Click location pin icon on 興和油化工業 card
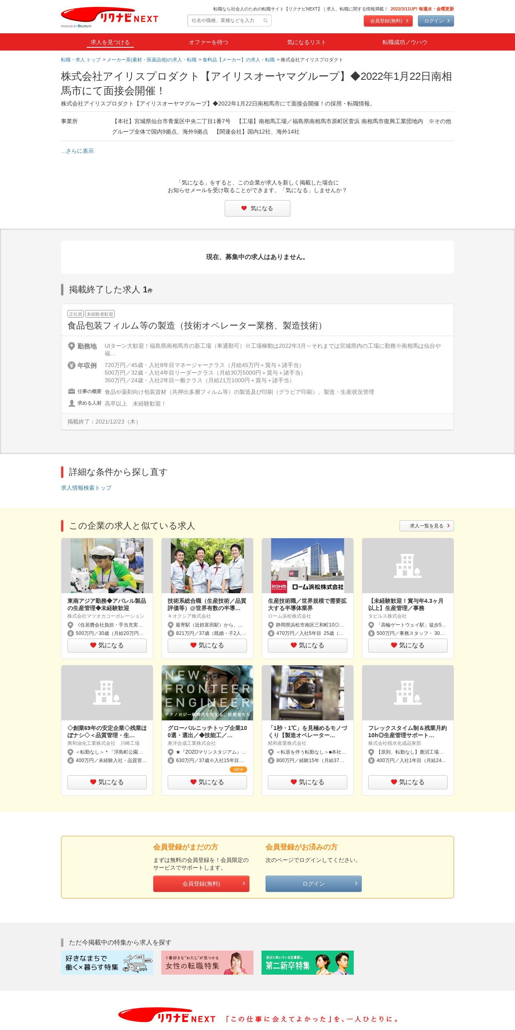The image size is (515, 1030). click(x=70, y=752)
